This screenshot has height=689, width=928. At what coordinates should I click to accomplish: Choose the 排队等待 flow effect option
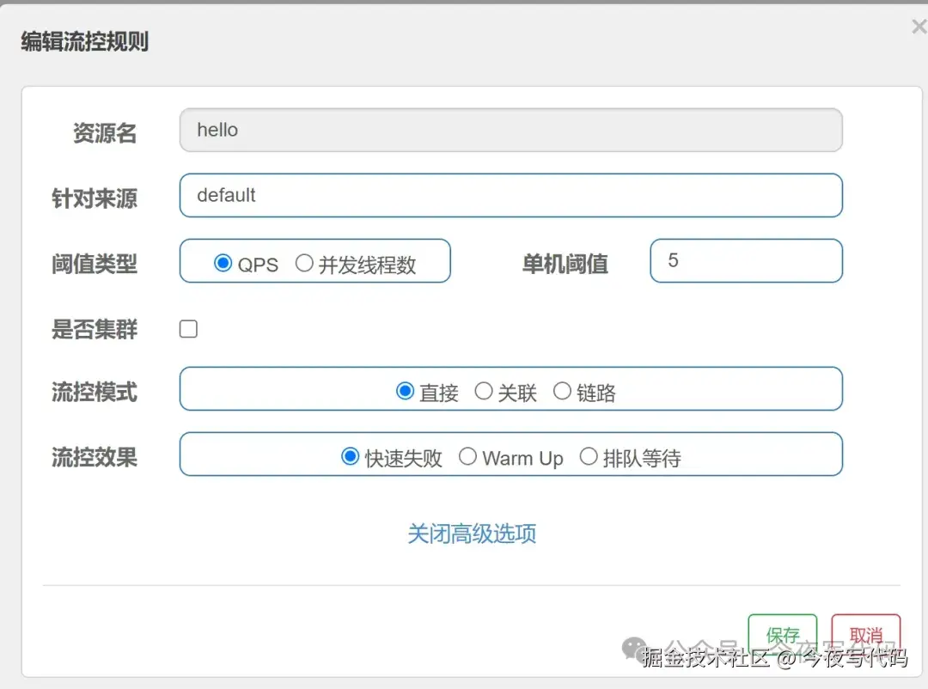pos(589,458)
